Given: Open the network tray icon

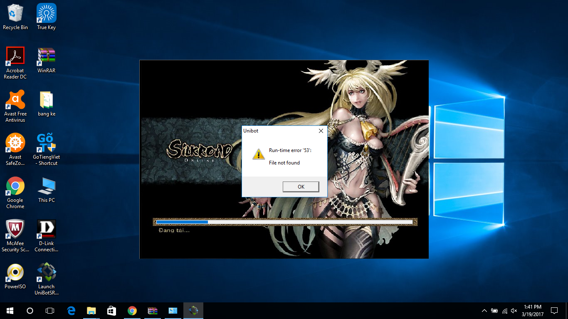Looking at the screenshot, I should point(504,311).
